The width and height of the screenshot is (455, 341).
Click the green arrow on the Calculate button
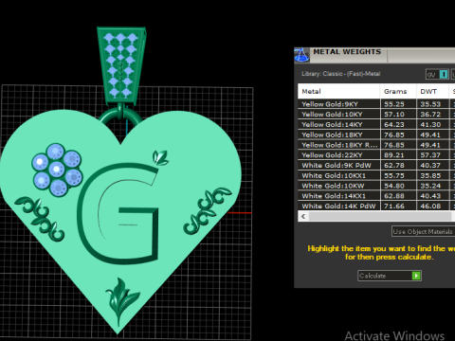pyautogui.click(x=416, y=276)
